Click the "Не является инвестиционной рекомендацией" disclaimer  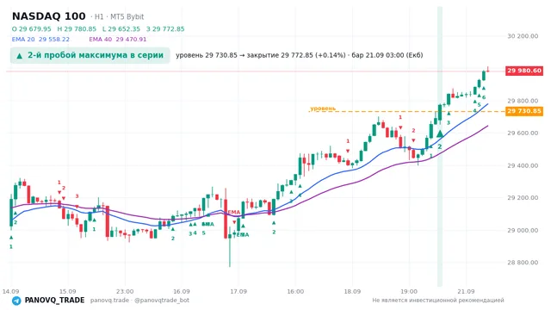click(x=438, y=301)
